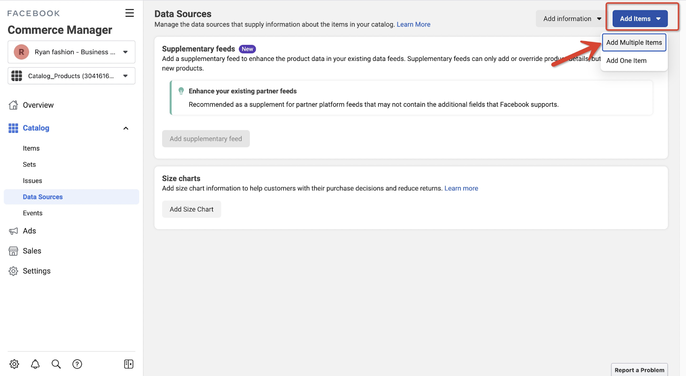686x376 pixels.
Task: Open the Add information dropdown
Action: 572,19
